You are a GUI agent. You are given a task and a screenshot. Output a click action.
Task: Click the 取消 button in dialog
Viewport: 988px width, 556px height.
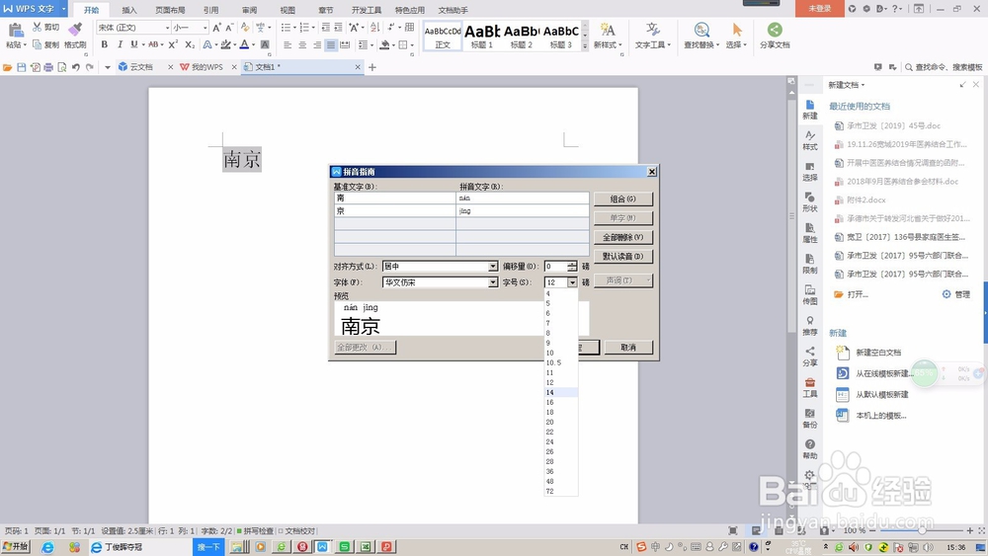coord(628,348)
